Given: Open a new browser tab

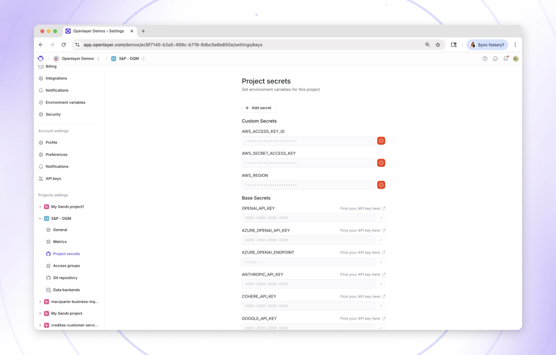Looking at the screenshot, I should (143, 31).
